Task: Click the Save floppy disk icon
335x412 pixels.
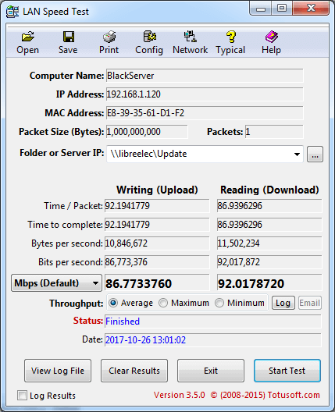Action: point(69,37)
